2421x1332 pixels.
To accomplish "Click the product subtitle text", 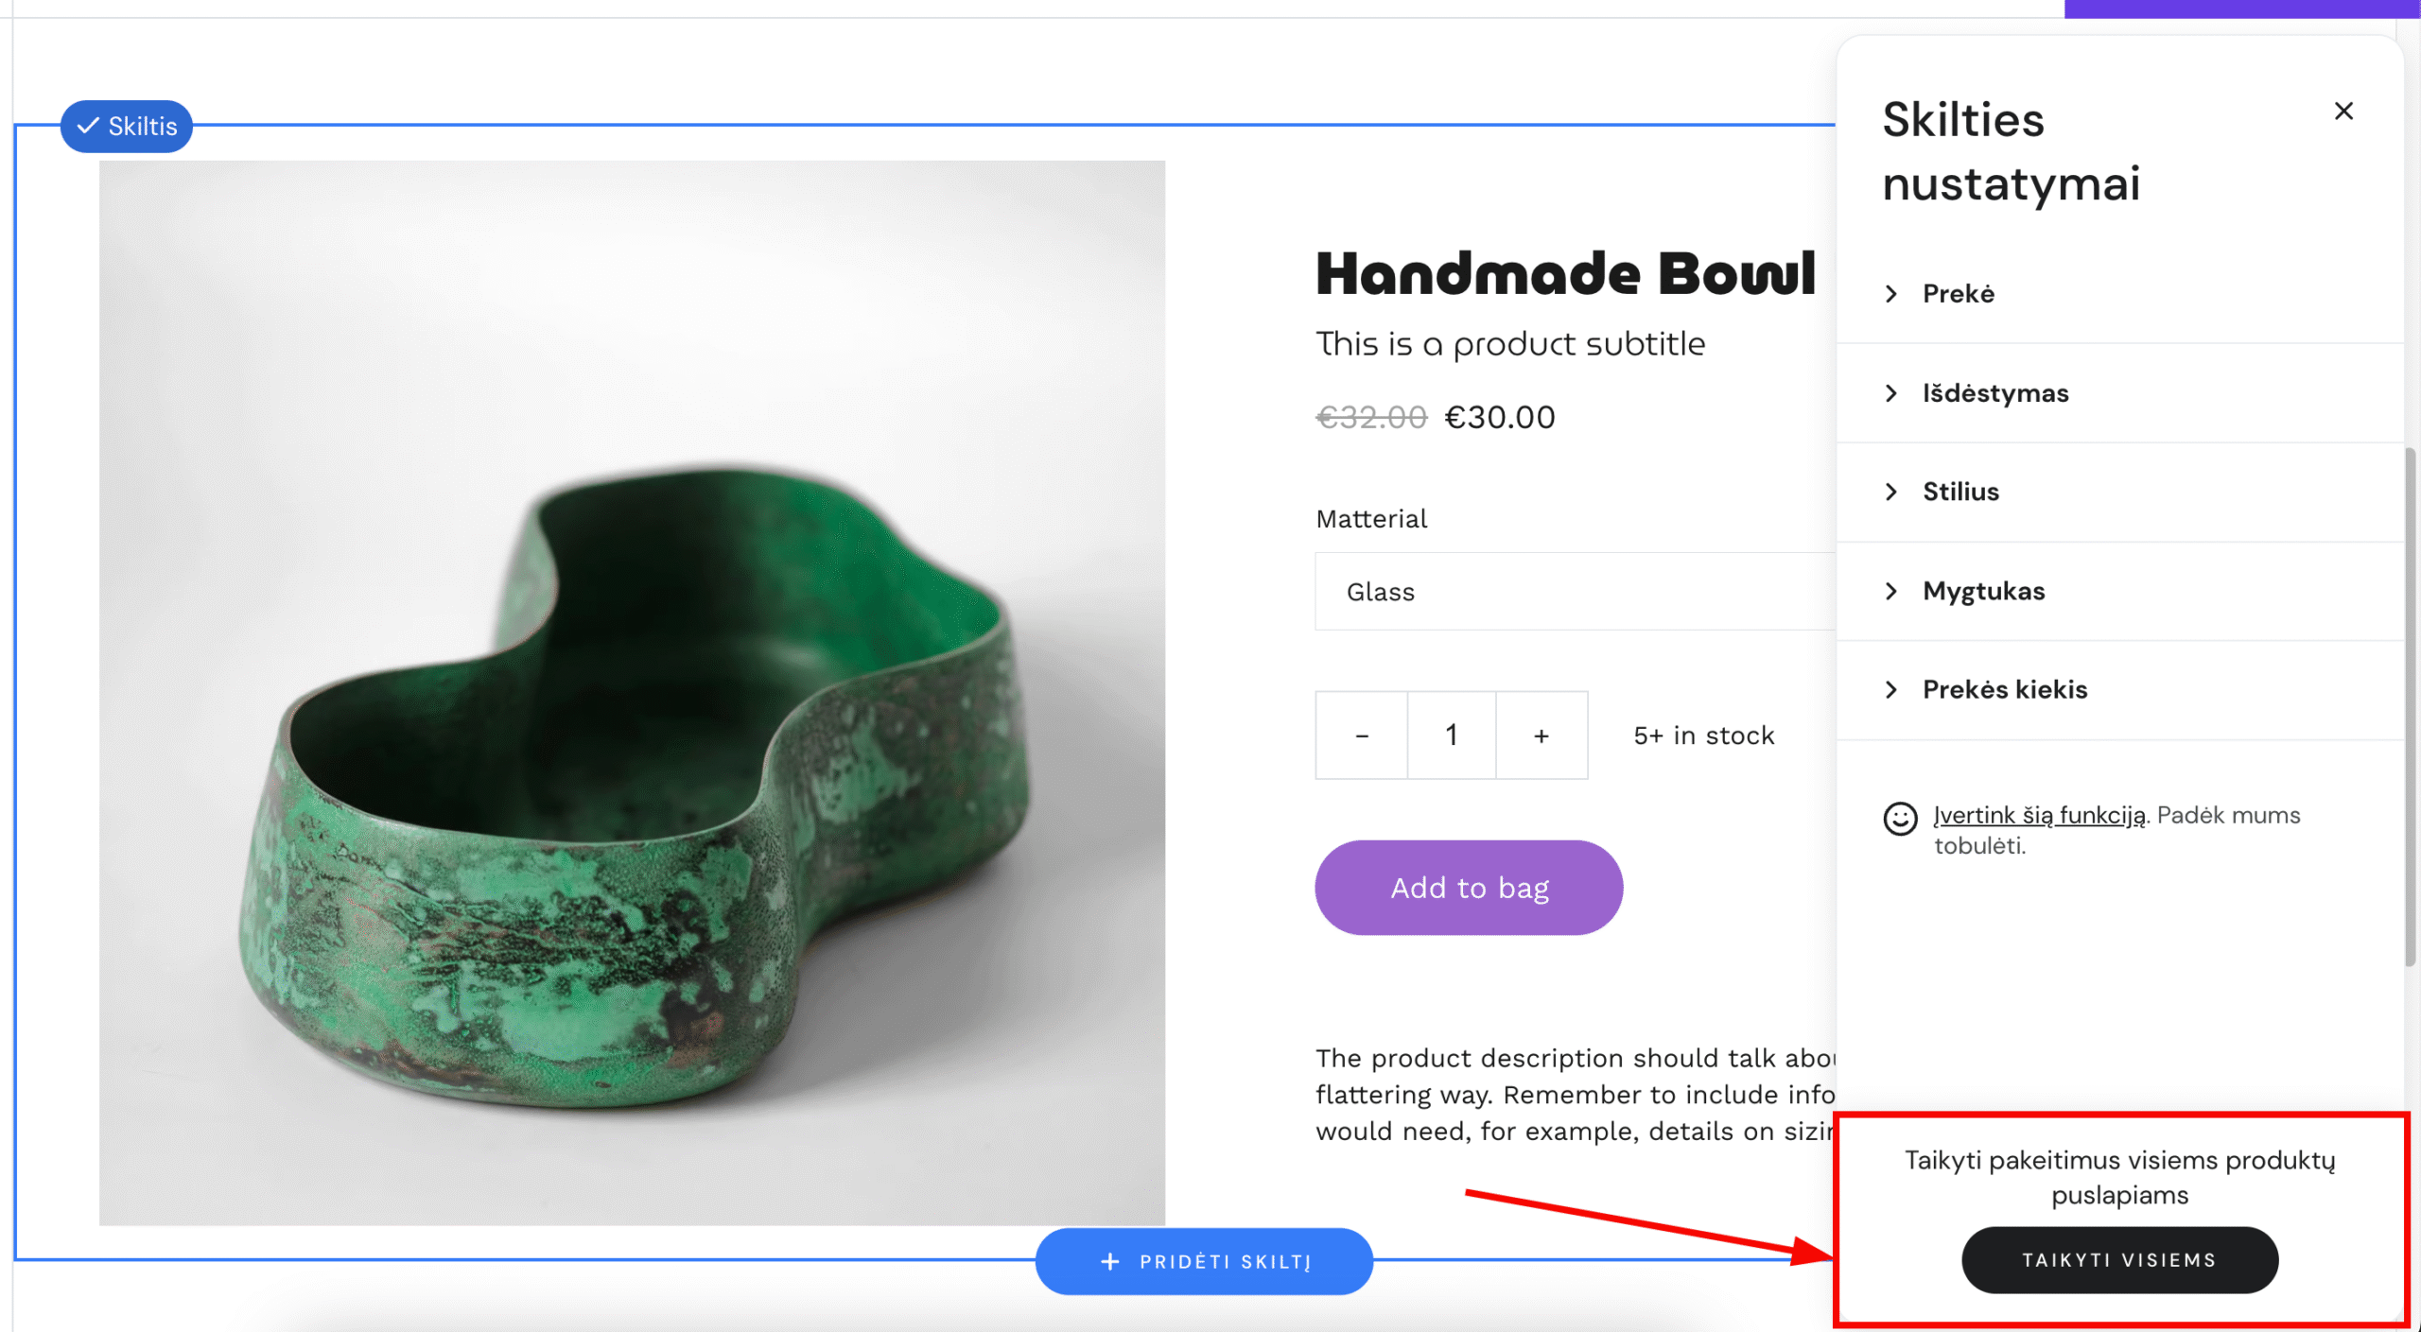I will coord(1510,344).
